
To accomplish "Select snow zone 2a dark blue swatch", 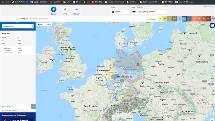I will pos(189,19).
